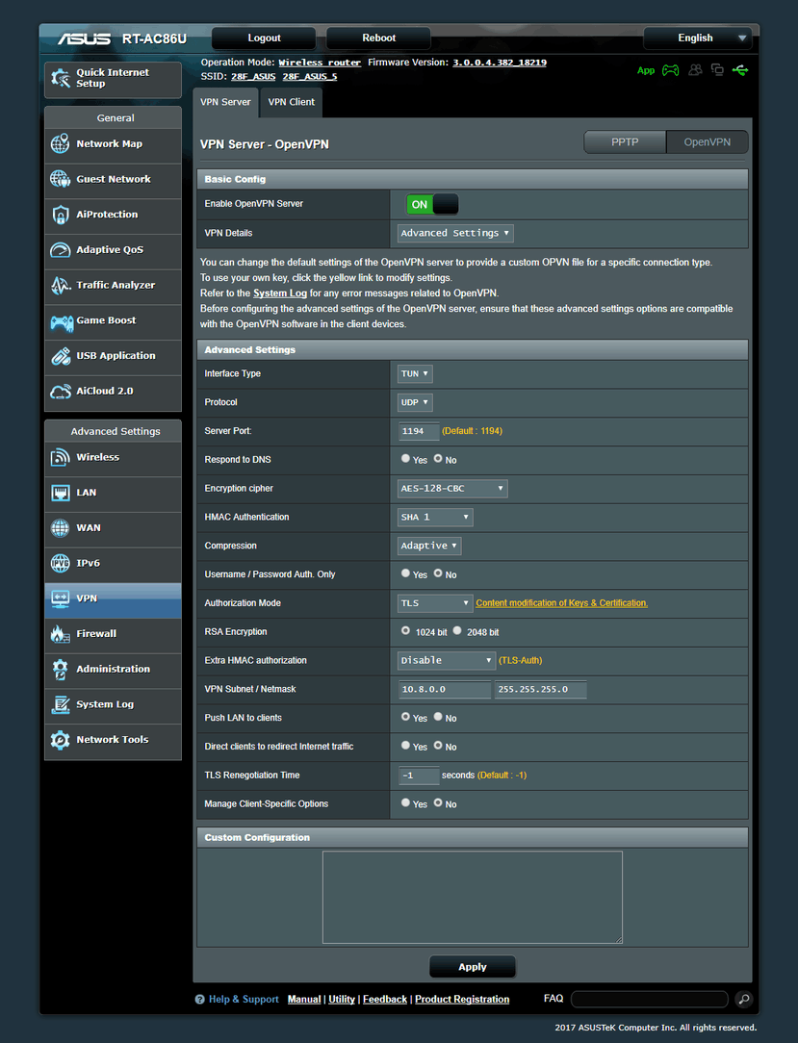This screenshot has width=798, height=1043.
Task: Open the Encryption cipher dropdown
Action: click(x=452, y=488)
